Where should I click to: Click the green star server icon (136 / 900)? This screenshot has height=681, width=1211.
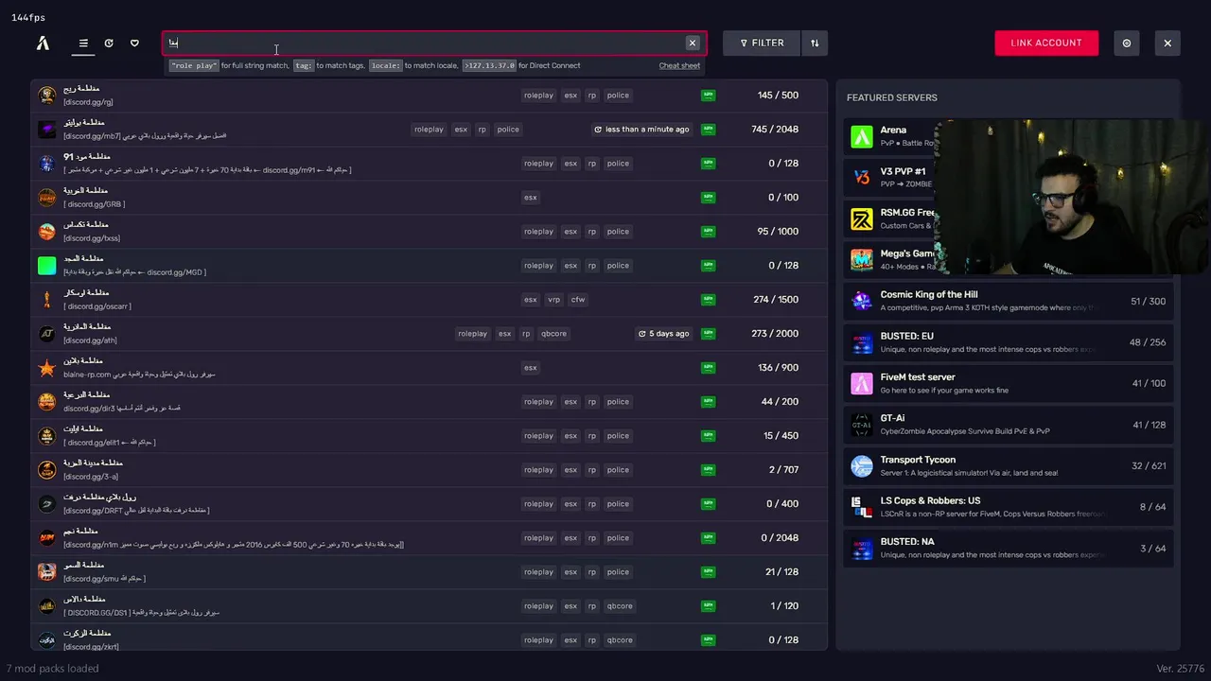(46, 368)
